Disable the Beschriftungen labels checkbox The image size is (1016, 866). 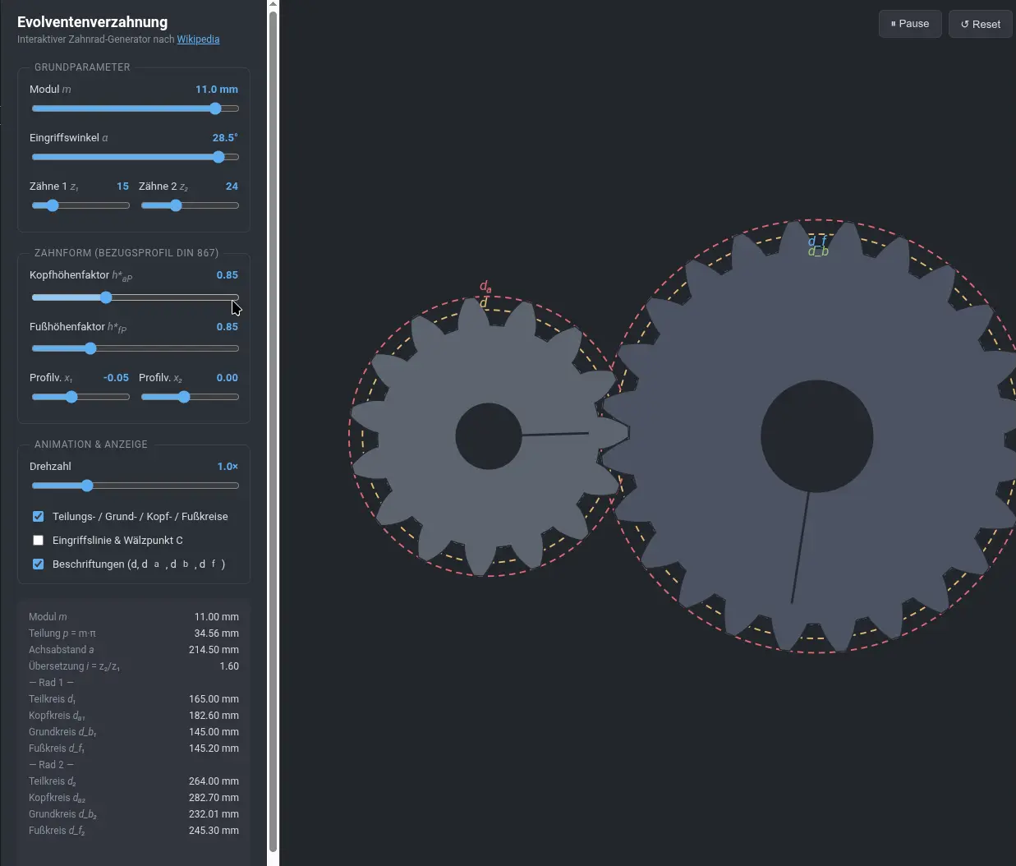coord(38,564)
